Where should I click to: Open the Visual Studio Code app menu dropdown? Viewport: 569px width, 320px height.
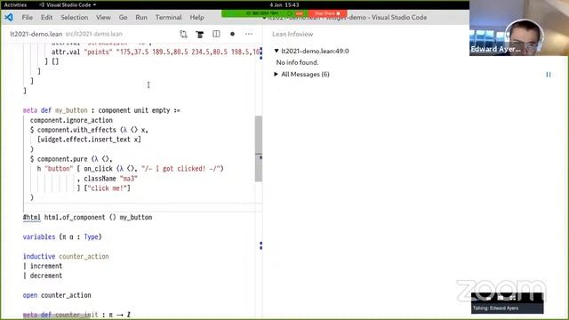coord(68,4)
